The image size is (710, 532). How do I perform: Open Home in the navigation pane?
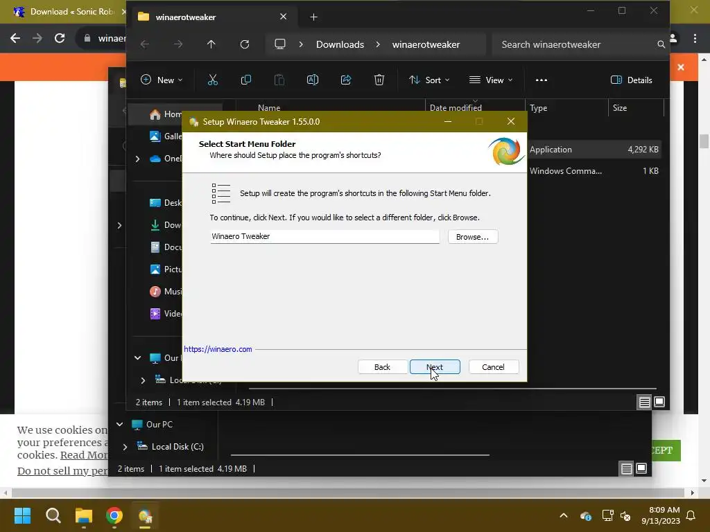click(x=165, y=114)
